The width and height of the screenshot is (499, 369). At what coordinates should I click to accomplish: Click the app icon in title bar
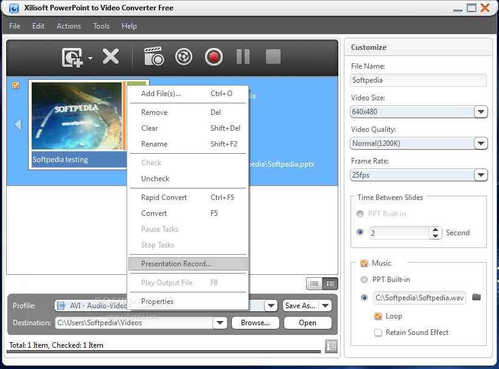(13, 8)
